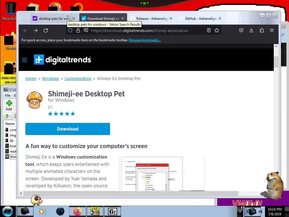Open the Firefox application menu
289x217 pixels.
click(272, 30)
